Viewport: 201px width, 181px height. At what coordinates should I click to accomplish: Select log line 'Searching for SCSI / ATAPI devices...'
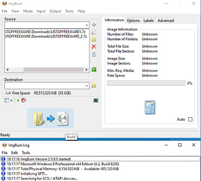tap(100, 178)
